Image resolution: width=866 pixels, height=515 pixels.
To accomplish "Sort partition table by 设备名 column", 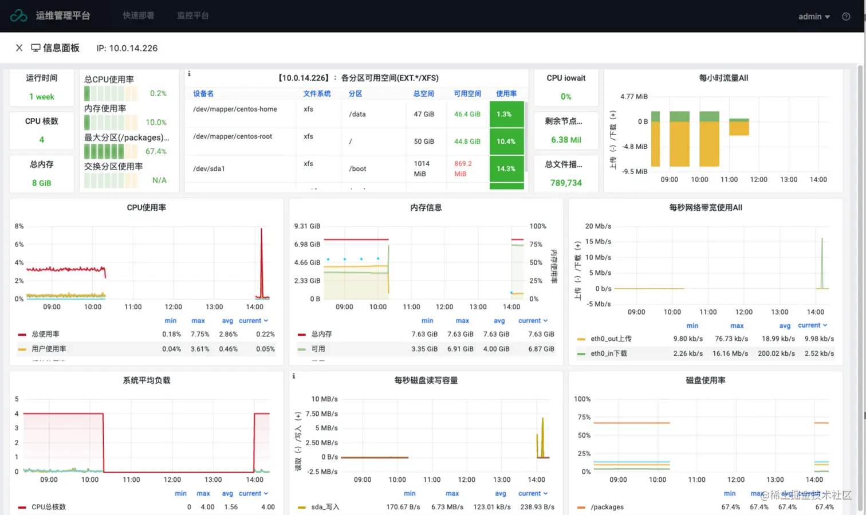I will click(x=203, y=93).
